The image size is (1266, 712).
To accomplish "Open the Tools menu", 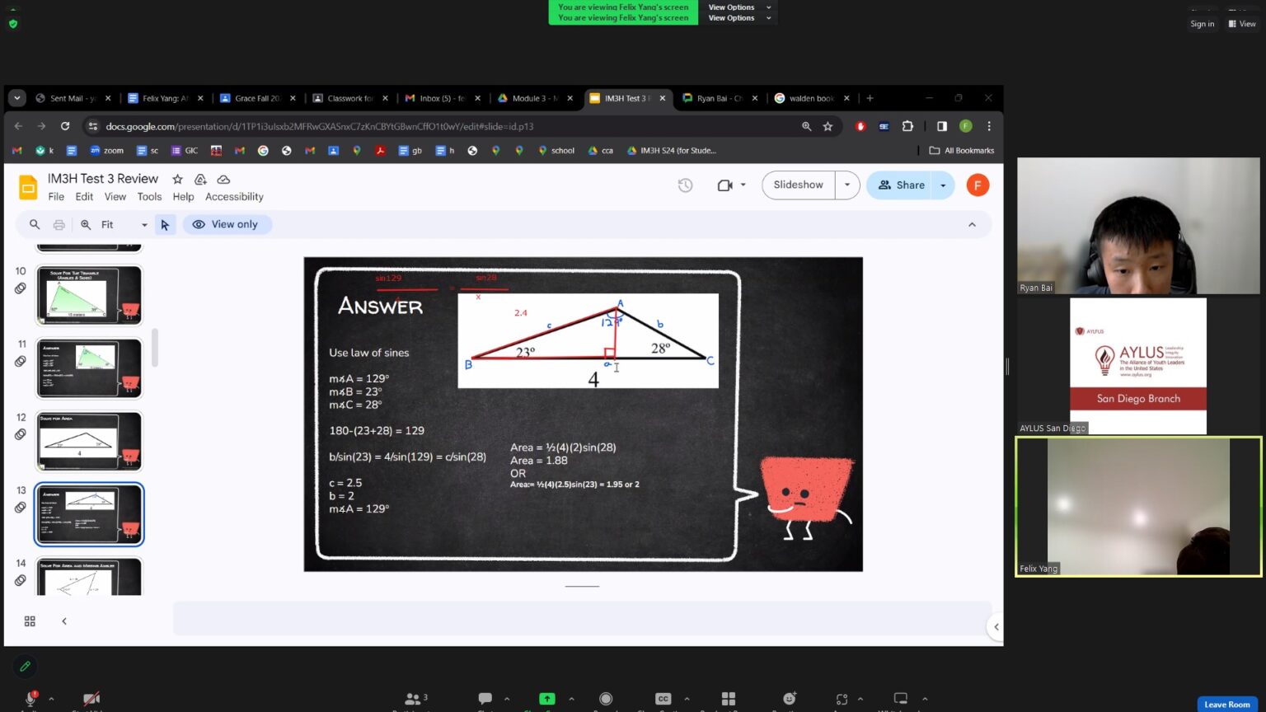I will [x=149, y=197].
